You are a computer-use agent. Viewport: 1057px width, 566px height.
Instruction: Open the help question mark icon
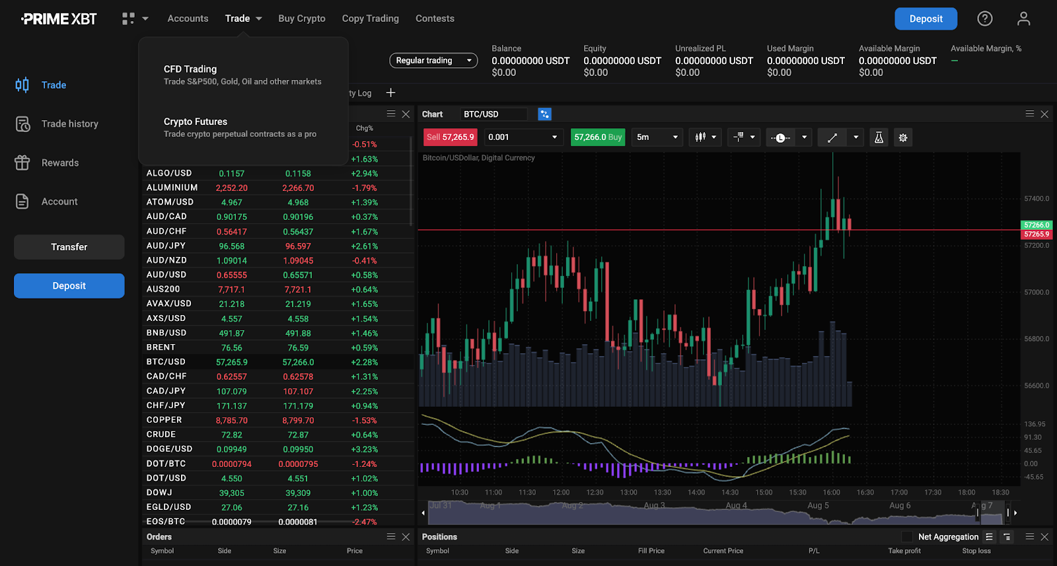tap(985, 18)
